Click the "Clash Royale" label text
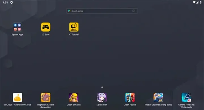This screenshot has height=110, width=204. coord(130,105)
